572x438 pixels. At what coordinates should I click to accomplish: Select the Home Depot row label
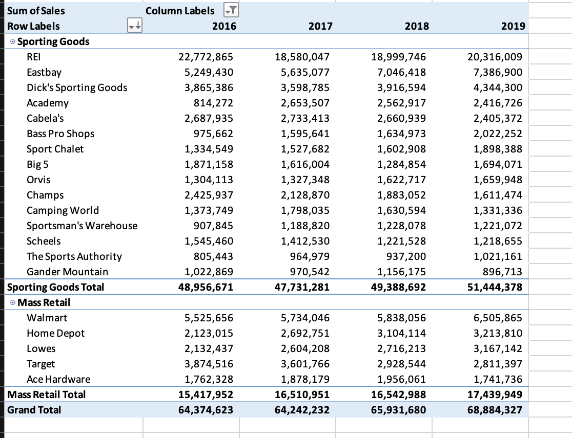click(55, 333)
